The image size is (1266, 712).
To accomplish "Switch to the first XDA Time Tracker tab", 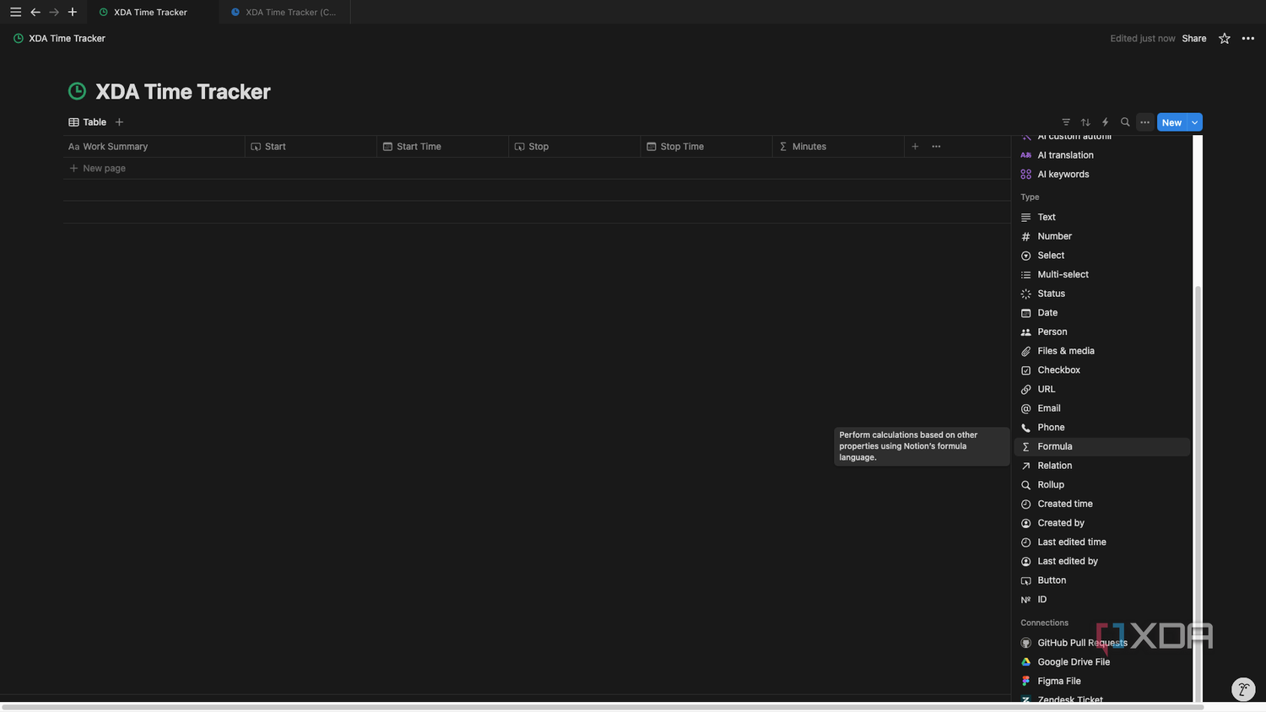I will [152, 12].
